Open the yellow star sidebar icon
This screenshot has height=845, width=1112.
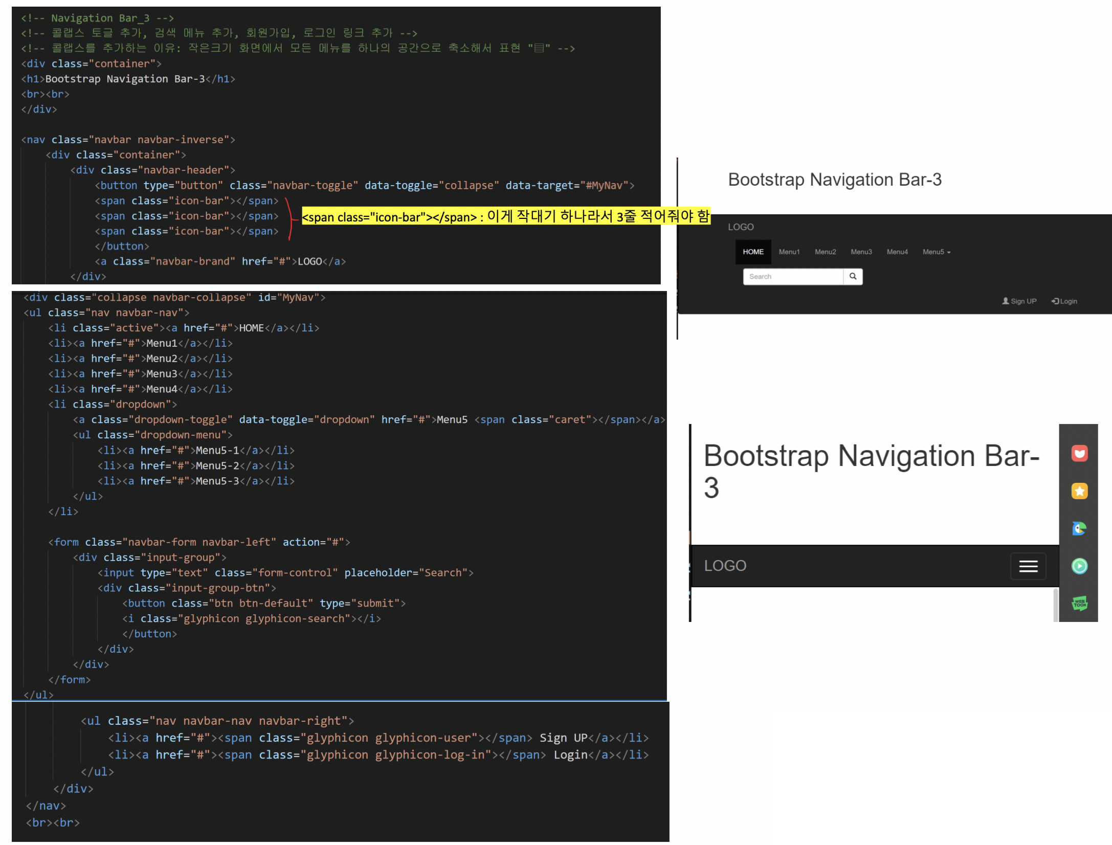[1079, 491]
